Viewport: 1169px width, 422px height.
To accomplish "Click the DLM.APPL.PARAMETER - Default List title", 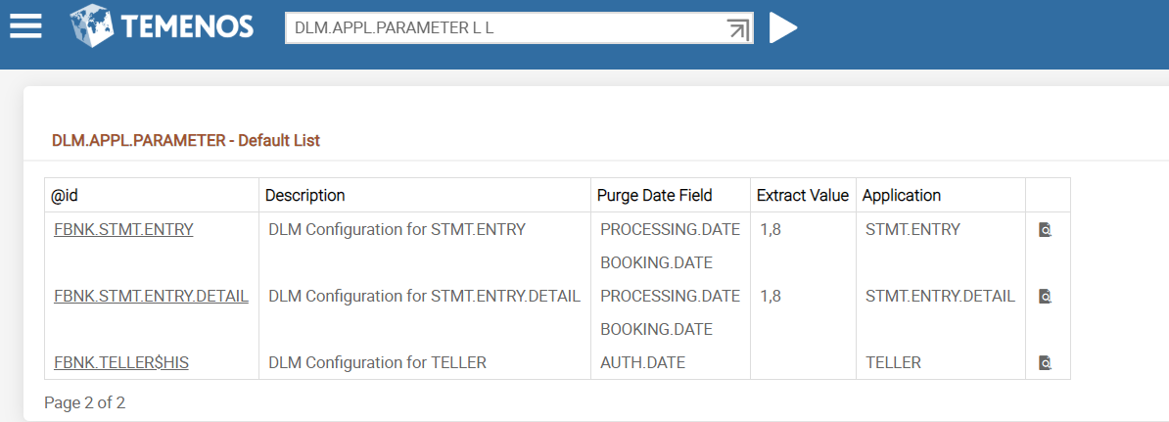I will pos(186,140).
